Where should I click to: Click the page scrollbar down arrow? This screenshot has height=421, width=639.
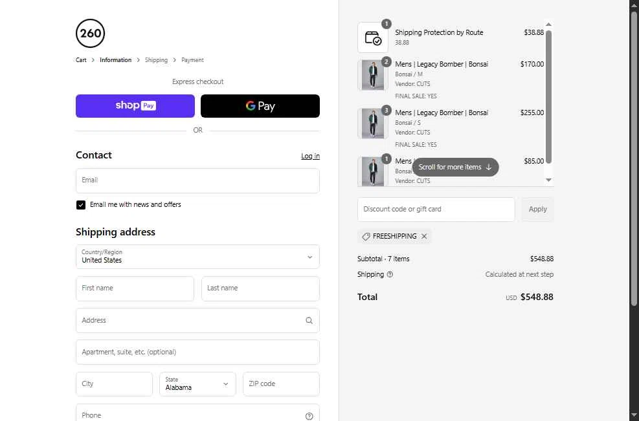pyautogui.click(x=634, y=415)
